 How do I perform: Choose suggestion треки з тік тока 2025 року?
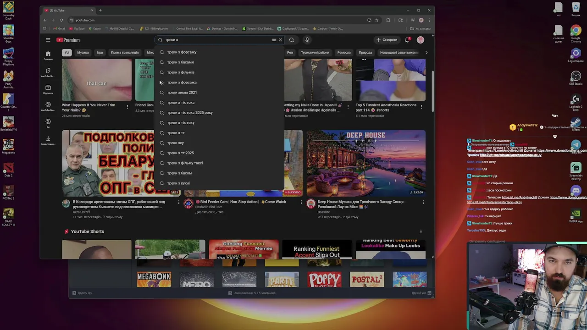(x=219, y=113)
